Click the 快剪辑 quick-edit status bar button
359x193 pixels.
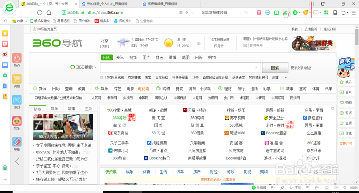(259, 188)
